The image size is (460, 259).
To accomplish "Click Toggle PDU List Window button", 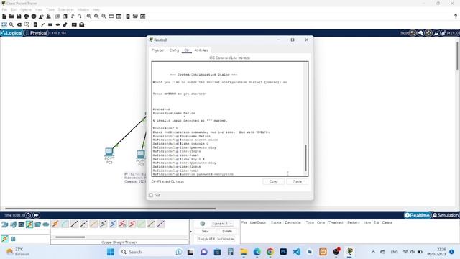I will click(x=216, y=239).
